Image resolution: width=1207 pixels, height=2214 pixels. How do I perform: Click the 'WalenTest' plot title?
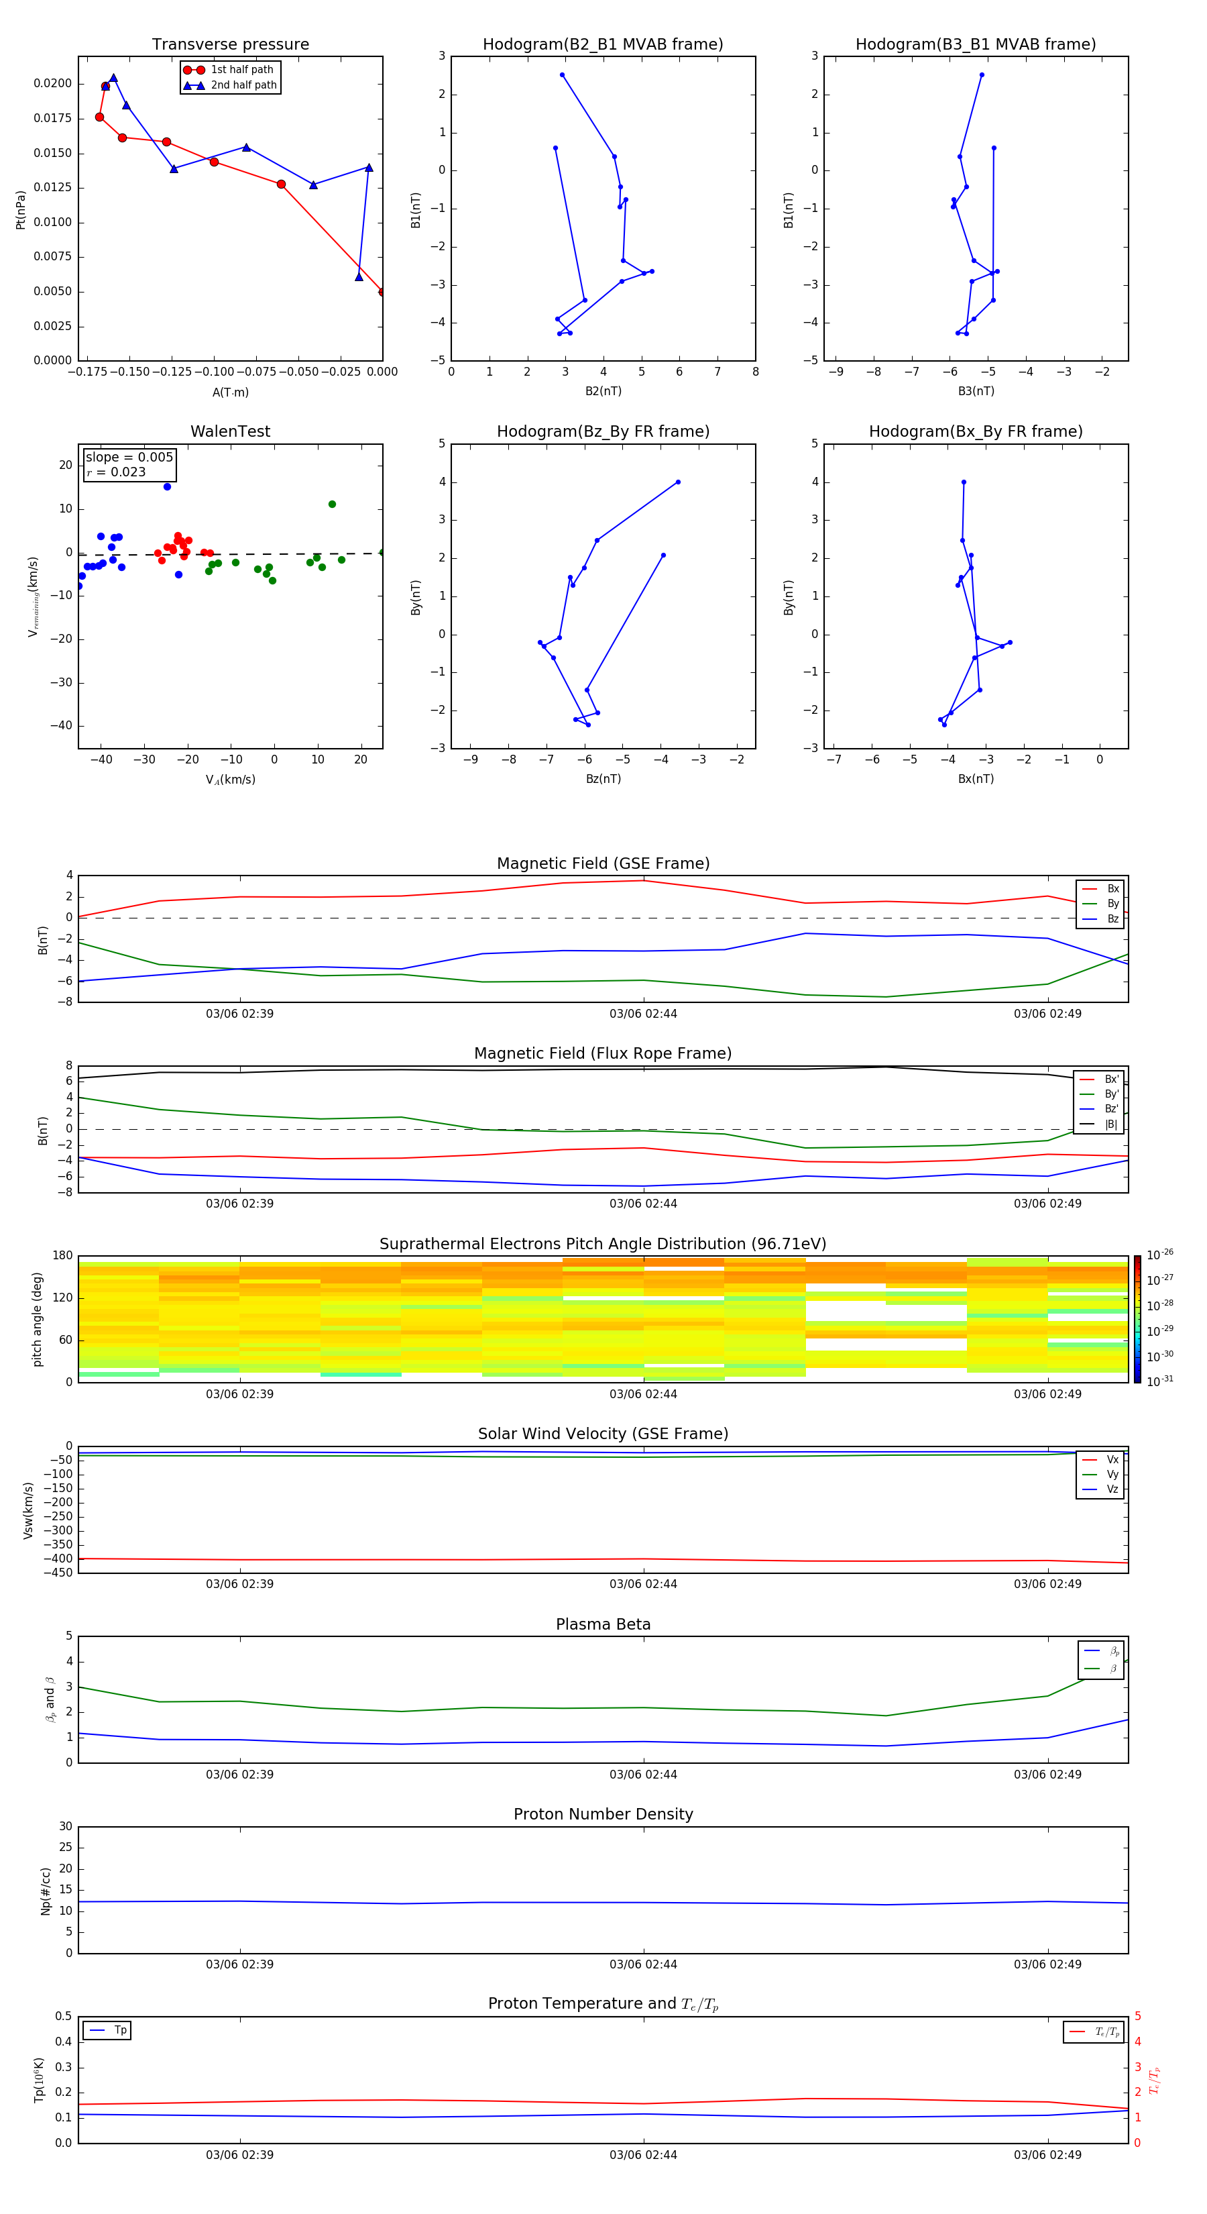pos(230,431)
